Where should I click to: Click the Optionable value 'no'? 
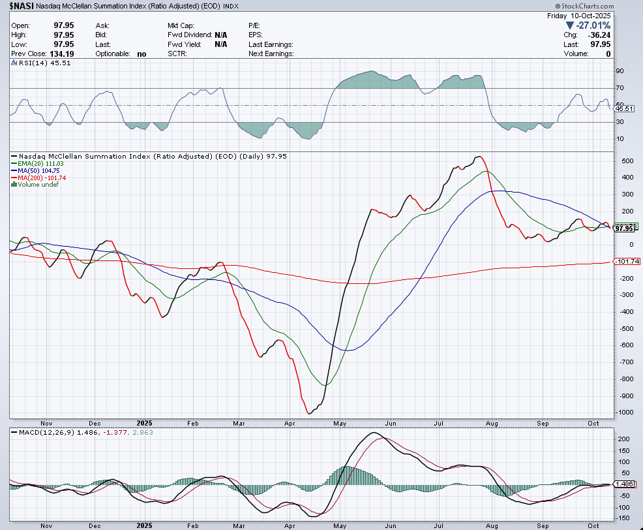142,54
